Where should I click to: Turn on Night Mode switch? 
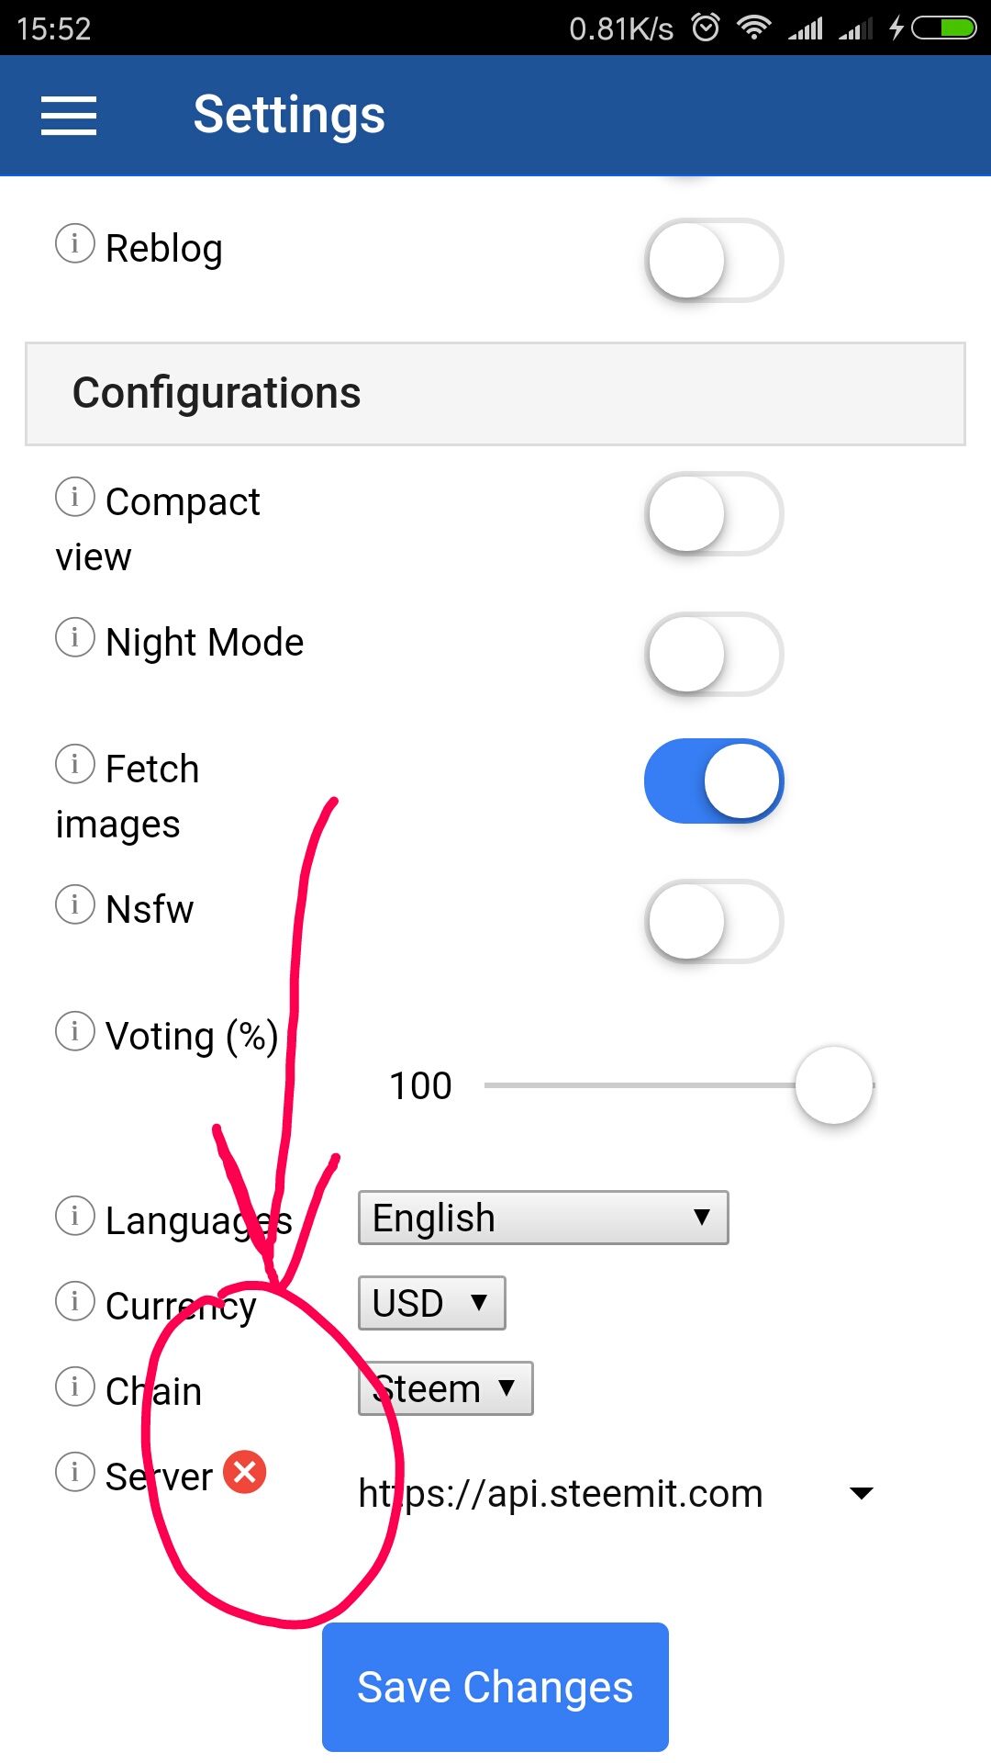pyautogui.click(x=714, y=654)
